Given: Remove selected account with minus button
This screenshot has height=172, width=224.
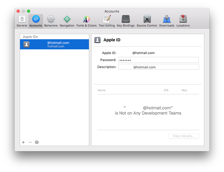Looking at the screenshot, I should 30,142.
